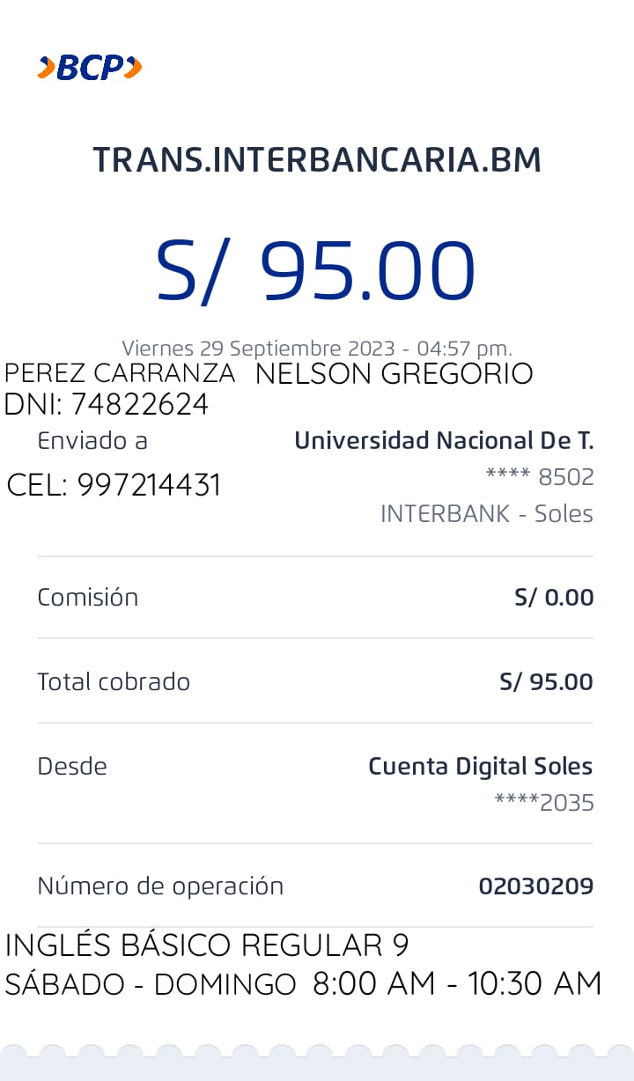Click the S/ 0.00 commission value
This screenshot has width=634, height=1081.
pyautogui.click(x=554, y=598)
